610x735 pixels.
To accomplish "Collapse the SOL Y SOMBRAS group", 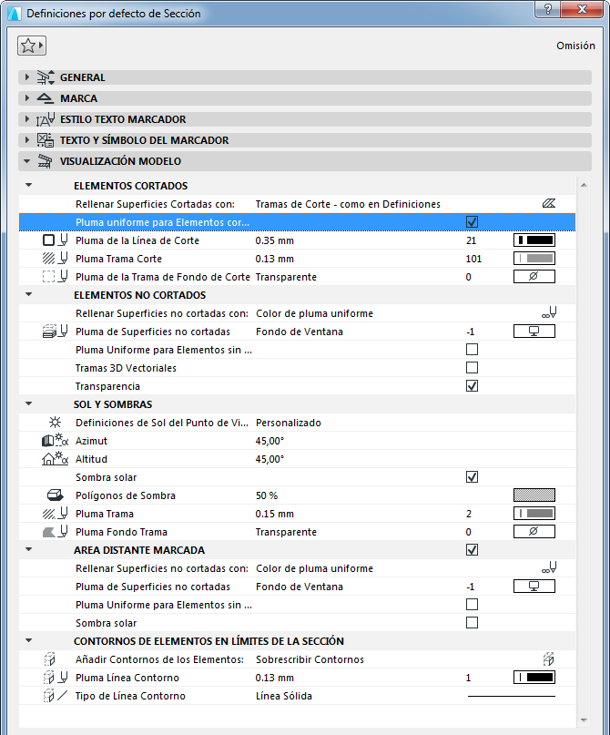I will tap(28, 404).
